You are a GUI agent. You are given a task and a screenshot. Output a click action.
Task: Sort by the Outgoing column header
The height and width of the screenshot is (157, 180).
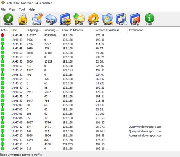click(x=34, y=30)
